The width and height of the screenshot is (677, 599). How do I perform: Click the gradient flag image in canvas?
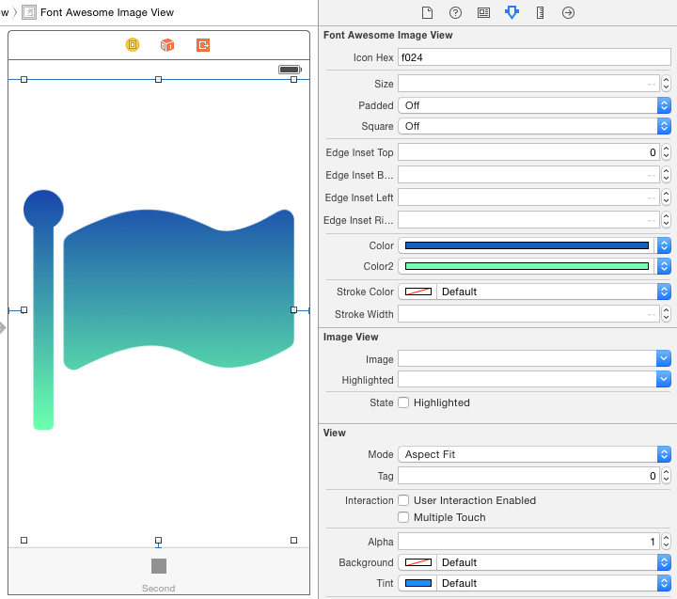159,309
